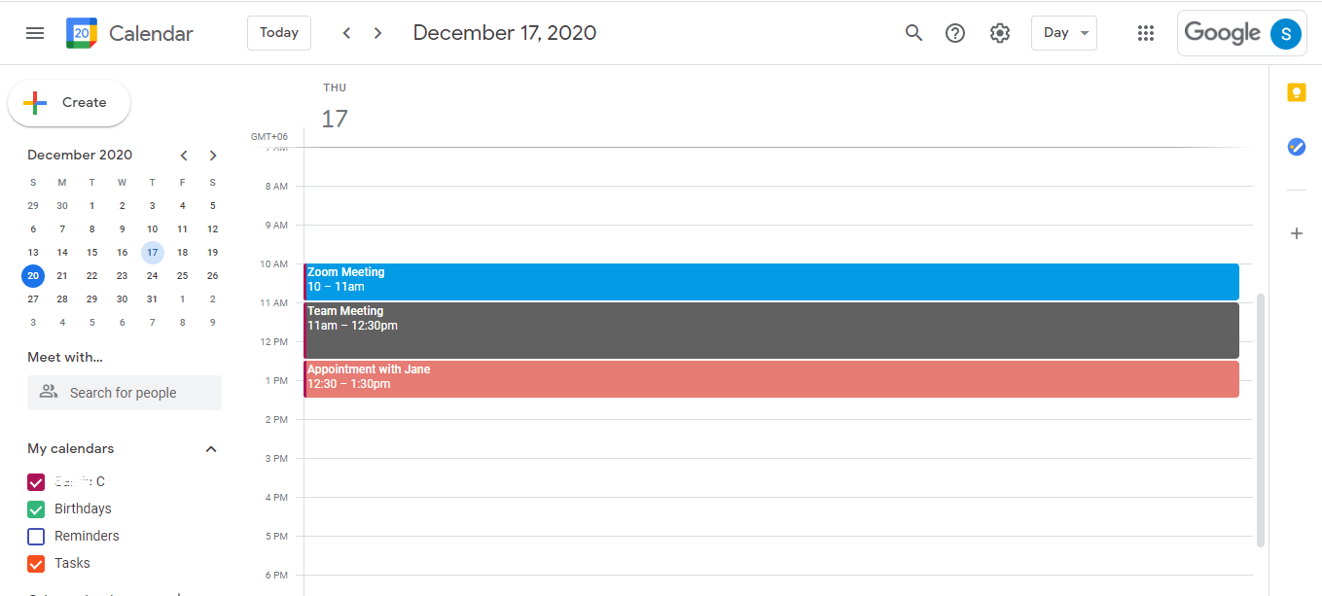Screen dimensions: 1322x596
Task: Advance to the next day with the forward arrow
Action: (377, 32)
